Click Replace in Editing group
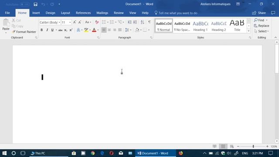Screen dimensions: 279x157 click(x=262, y=26)
